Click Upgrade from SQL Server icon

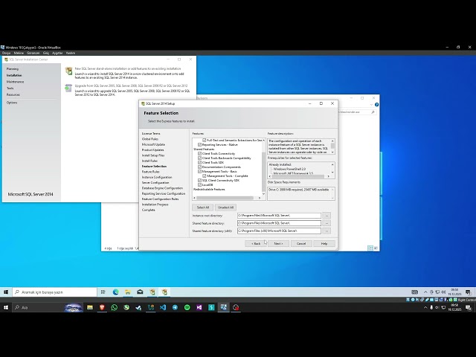click(x=68, y=88)
